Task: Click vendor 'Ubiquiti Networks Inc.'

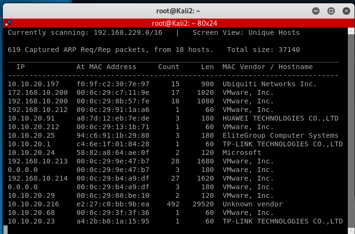Action: tap(269, 84)
